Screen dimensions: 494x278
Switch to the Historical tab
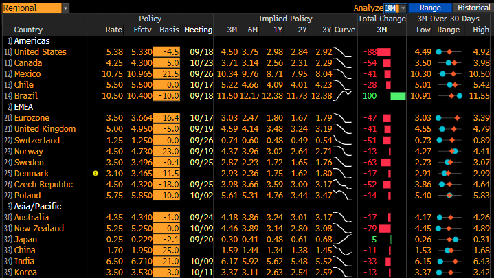click(x=473, y=8)
